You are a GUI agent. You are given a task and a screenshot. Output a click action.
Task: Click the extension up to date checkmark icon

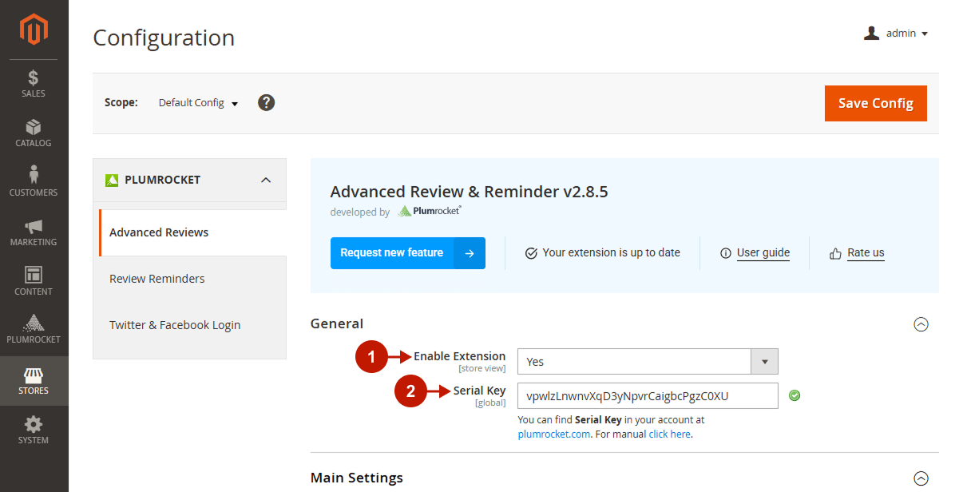pos(531,253)
